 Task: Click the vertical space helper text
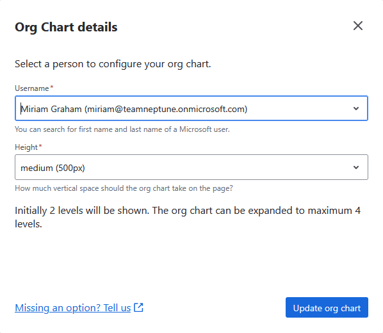point(124,188)
